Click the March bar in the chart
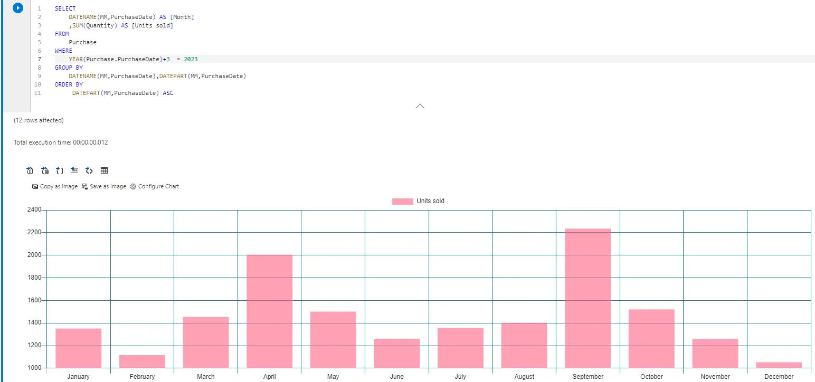Viewport: 815px width, 382px height. click(x=206, y=342)
